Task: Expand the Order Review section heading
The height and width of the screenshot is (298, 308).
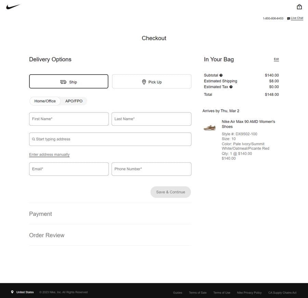Action: (x=47, y=235)
